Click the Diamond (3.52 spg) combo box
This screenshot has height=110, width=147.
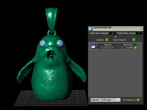105,100
